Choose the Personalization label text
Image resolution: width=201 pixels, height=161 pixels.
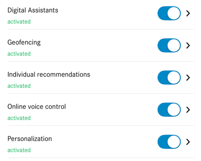click(x=30, y=139)
